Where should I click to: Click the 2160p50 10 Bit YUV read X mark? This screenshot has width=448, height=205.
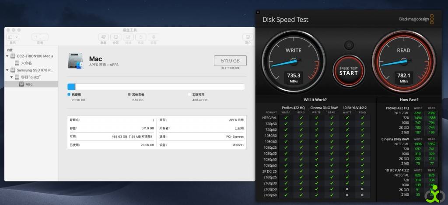pos(362,189)
